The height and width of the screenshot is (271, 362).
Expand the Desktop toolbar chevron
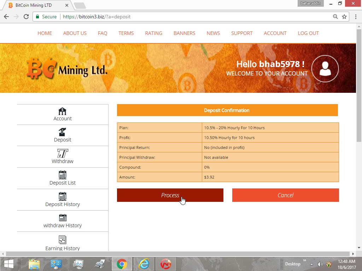[x=304, y=260]
